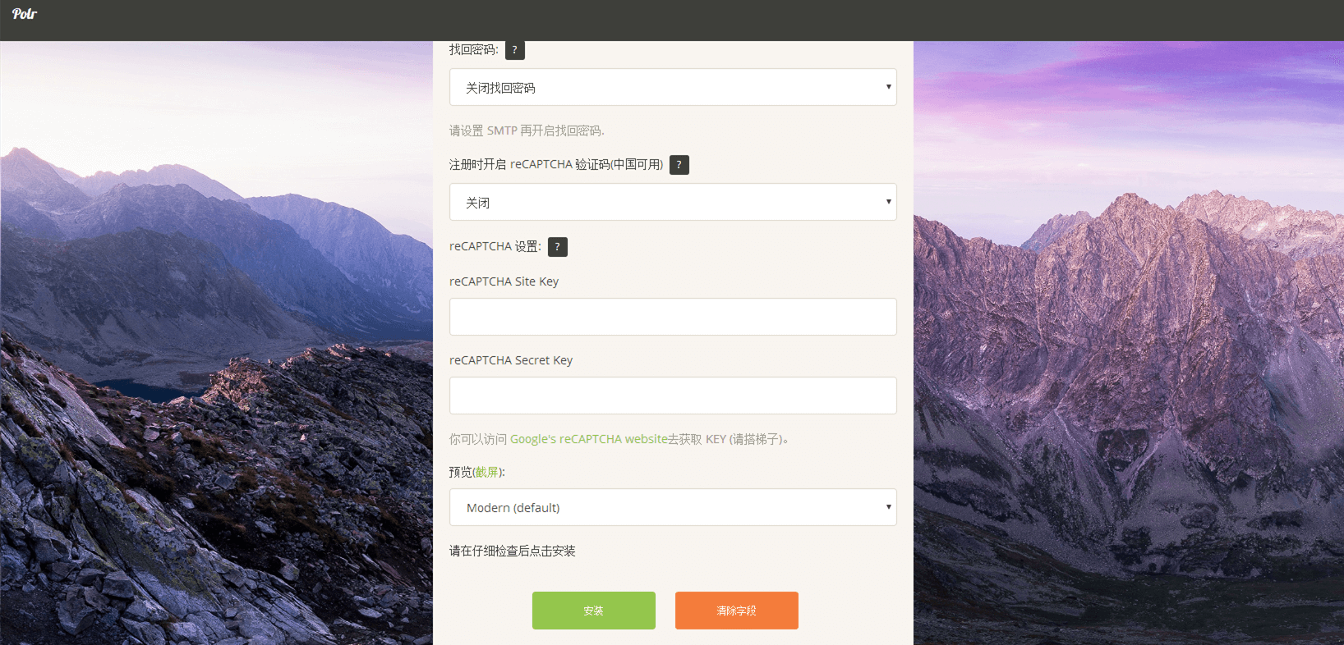
Task: Click the reCAPTCHA Site Key label
Action: click(x=504, y=281)
